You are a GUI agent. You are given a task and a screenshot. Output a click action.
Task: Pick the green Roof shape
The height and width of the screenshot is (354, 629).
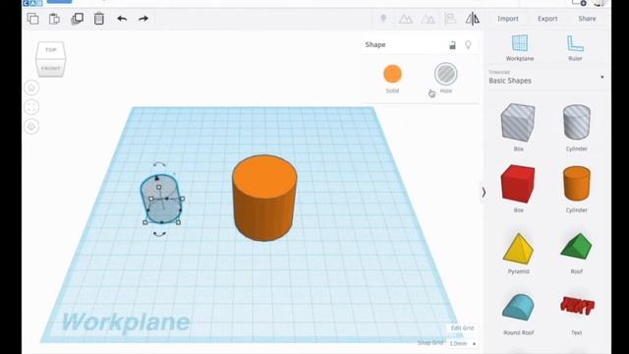coord(576,245)
